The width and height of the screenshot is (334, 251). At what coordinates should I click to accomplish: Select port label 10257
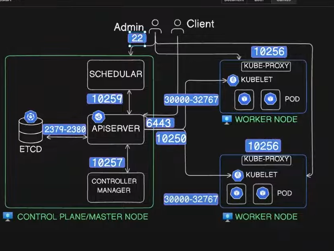point(107,163)
